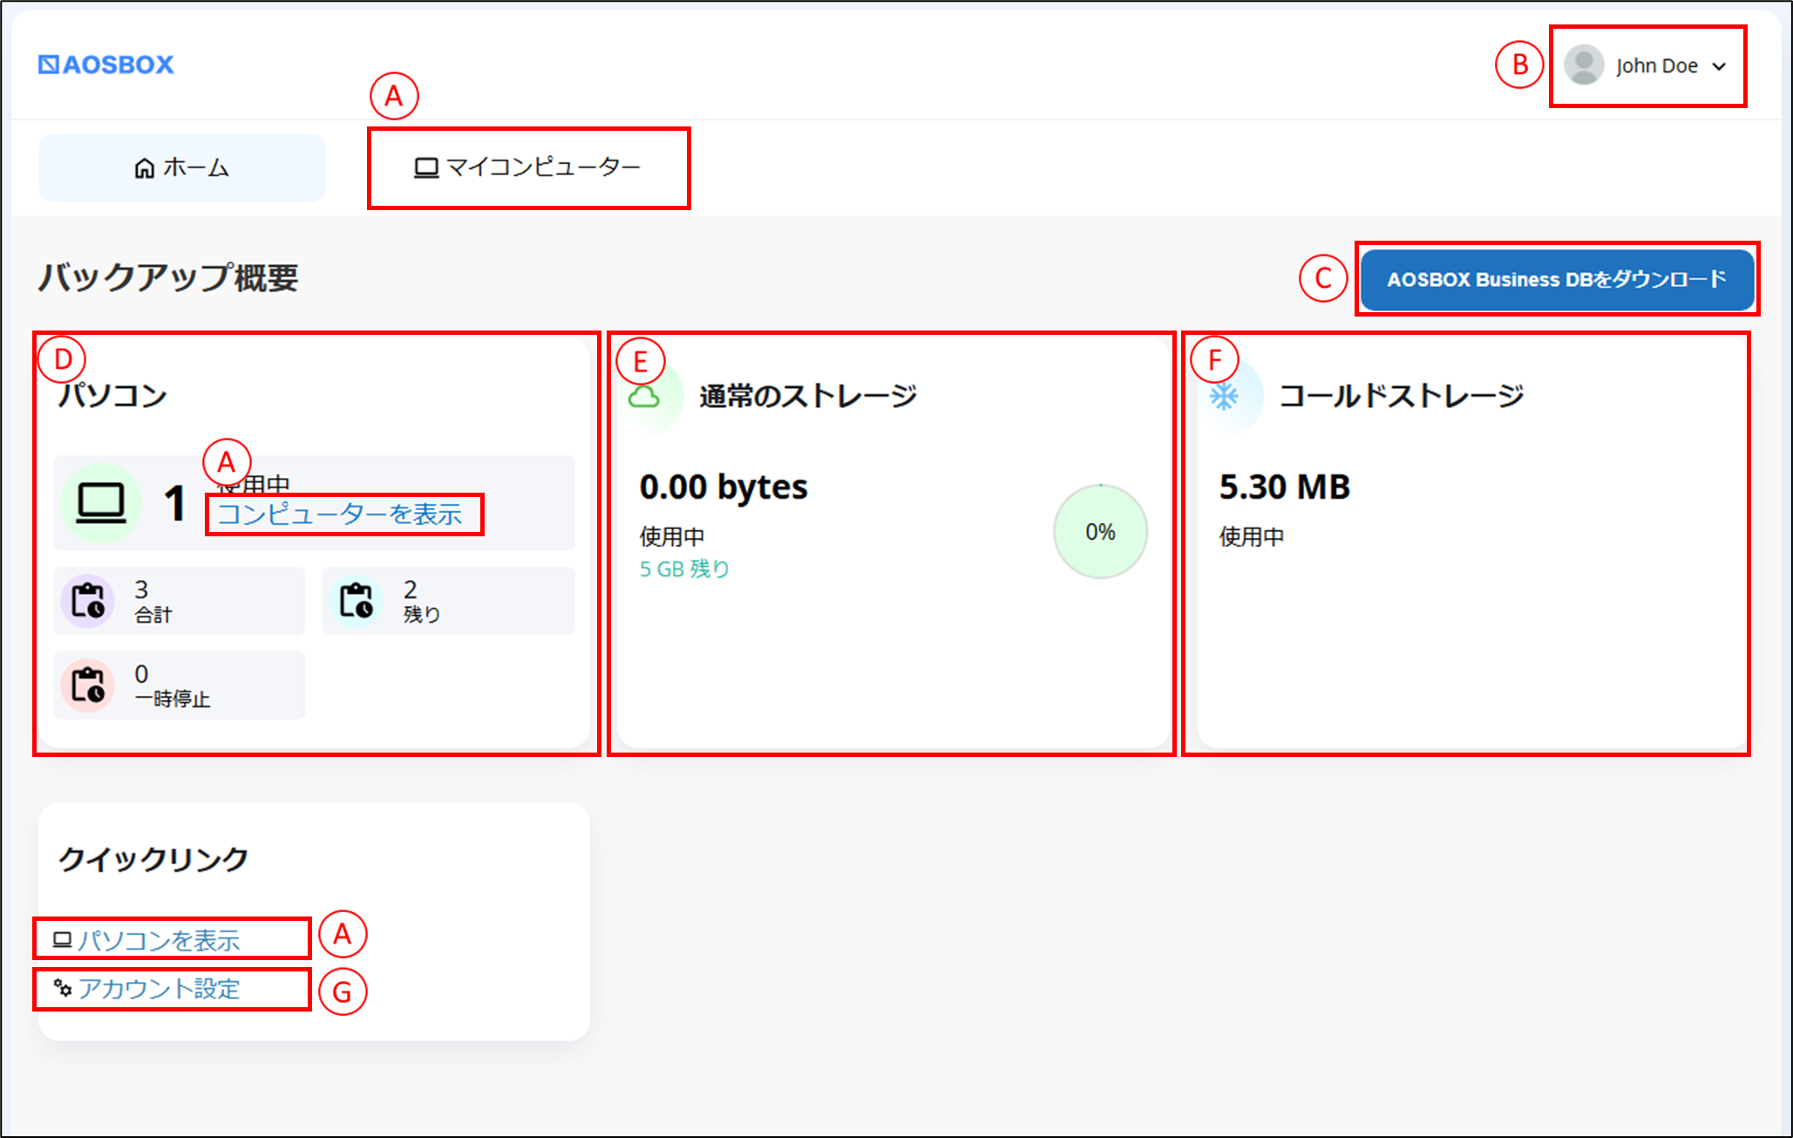The height and width of the screenshot is (1138, 1793).
Task: Click the cloud icon of 通常のストレージ
Action: pos(644,398)
